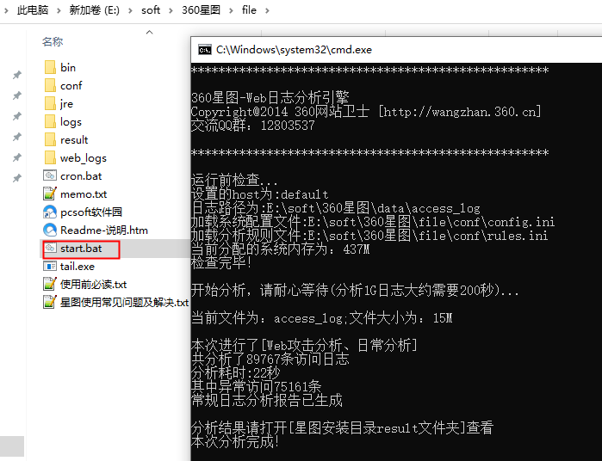The width and height of the screenshot is (602, 461).
Task: Click the 设置的host为:default line in cmd
Action: (x=259, y=194)
